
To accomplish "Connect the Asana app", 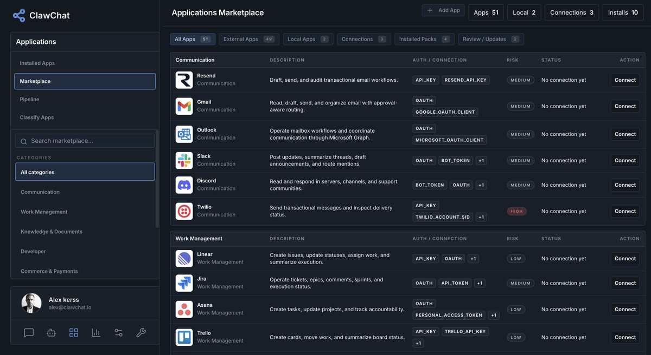I will (625, 310).
